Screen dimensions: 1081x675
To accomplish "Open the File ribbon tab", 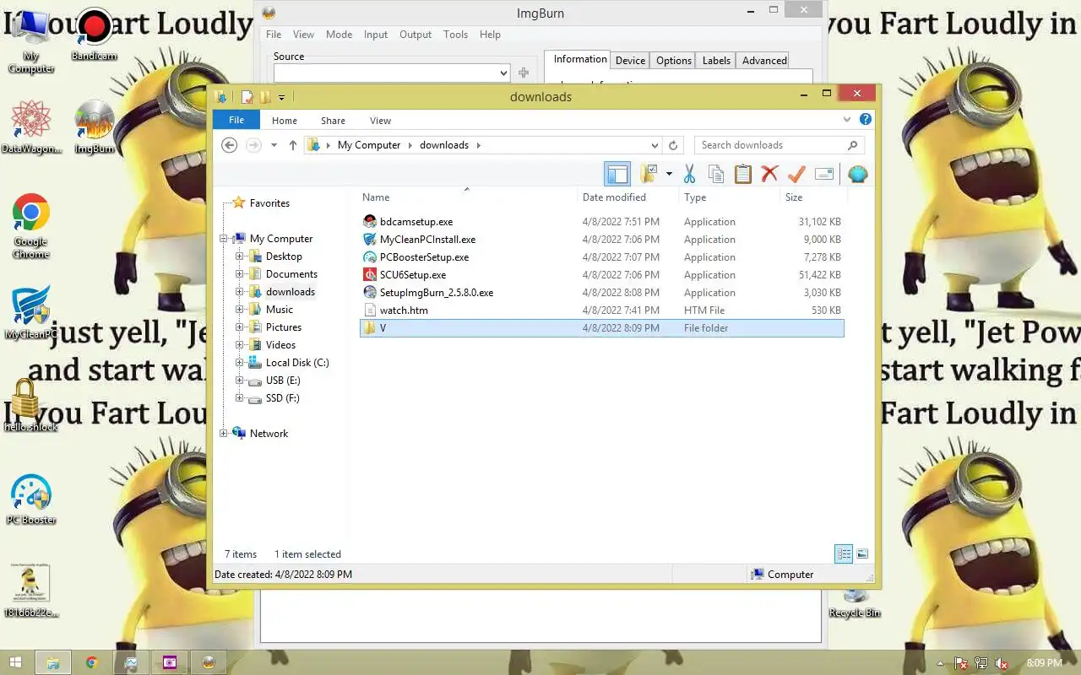I will (236, 120).
